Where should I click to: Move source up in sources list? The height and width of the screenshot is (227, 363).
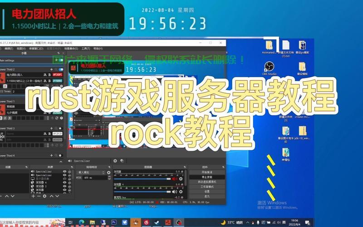click(51, 196)
